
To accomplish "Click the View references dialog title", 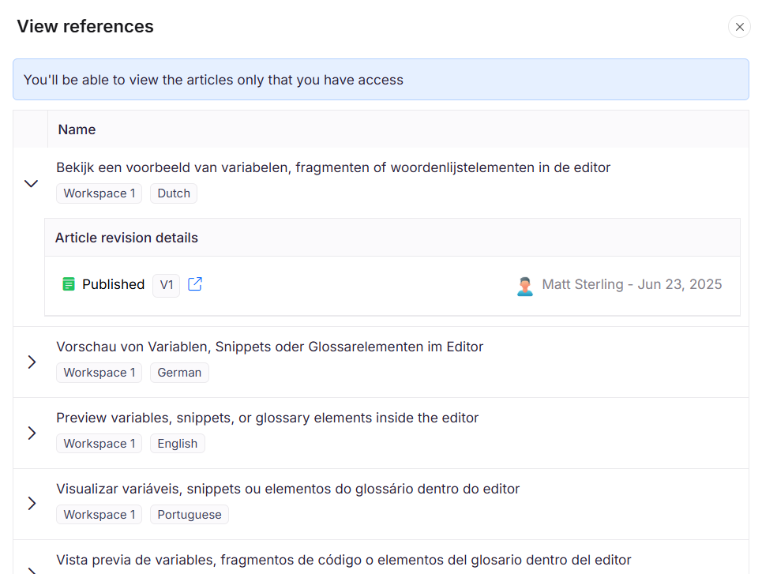I will point(85,26).
